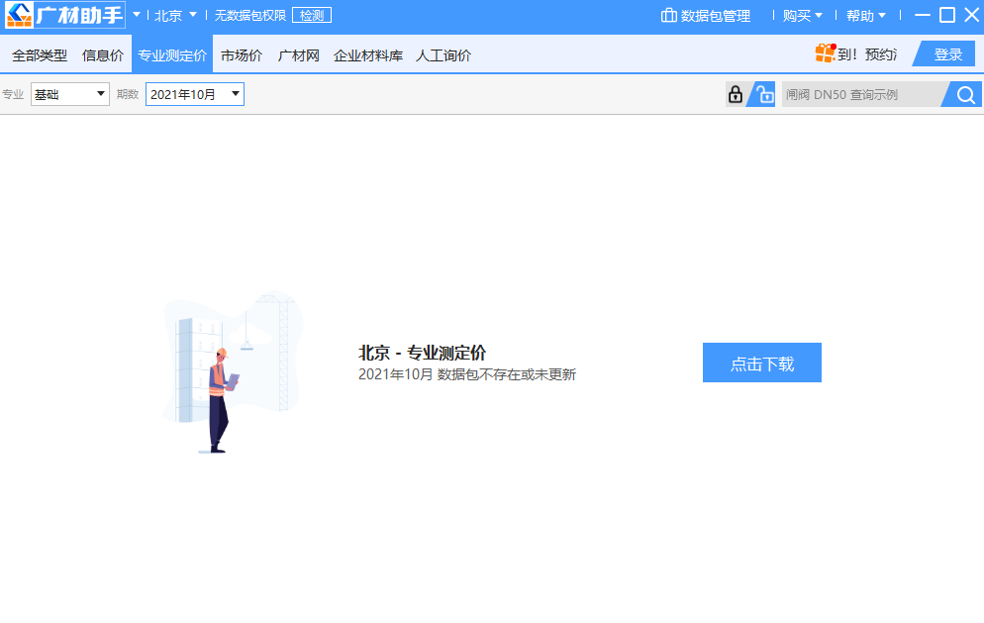Click the material search input field
Image resolution: width=984 pixels, height=623 pixels.
coord(859,95)
